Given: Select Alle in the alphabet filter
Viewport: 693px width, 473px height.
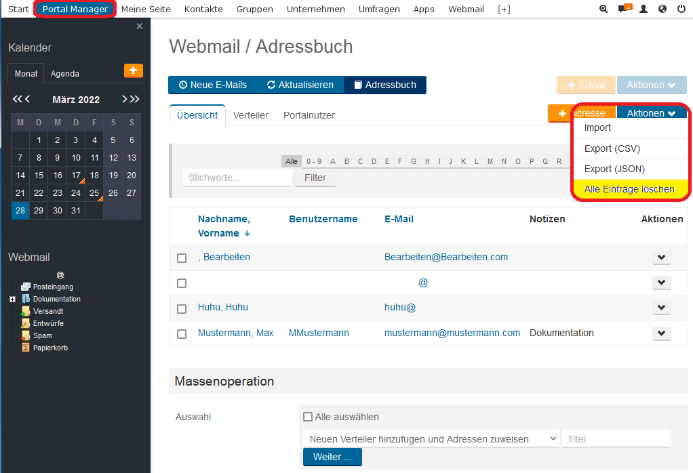Looking at the screenshot, I should tap(292, 162).
